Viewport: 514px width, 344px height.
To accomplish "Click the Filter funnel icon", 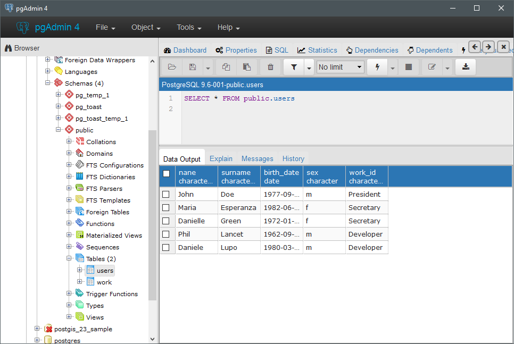I will coord(294,67).
